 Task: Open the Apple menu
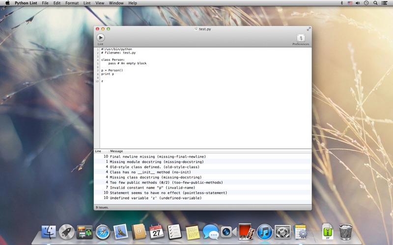pyautogui.click(x=7, y=3)
